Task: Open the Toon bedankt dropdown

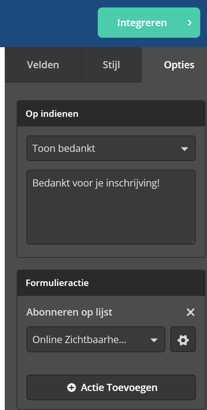Action: point(111,148)
